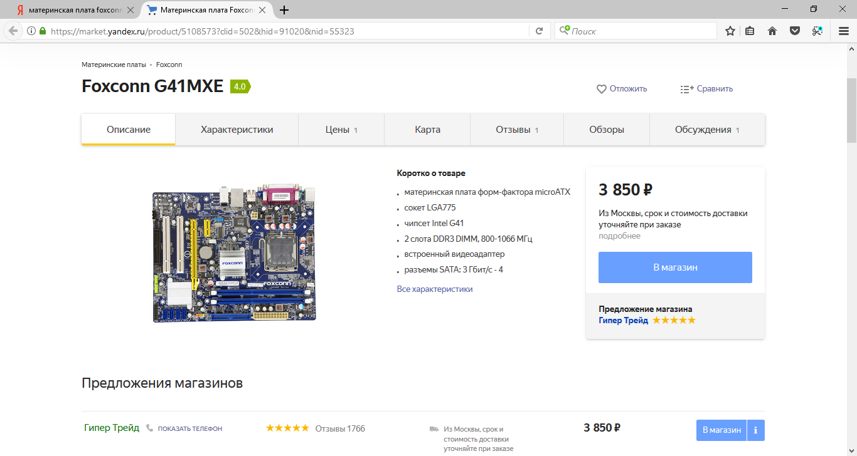Click the offer info 'i' button
Image resolution: width=857 pixels, height=456 pixels.
(x=755, y=430)
